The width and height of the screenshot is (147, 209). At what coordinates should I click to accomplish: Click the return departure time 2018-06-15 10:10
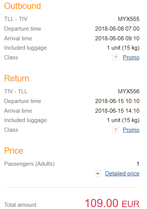(x=117, y=101)
